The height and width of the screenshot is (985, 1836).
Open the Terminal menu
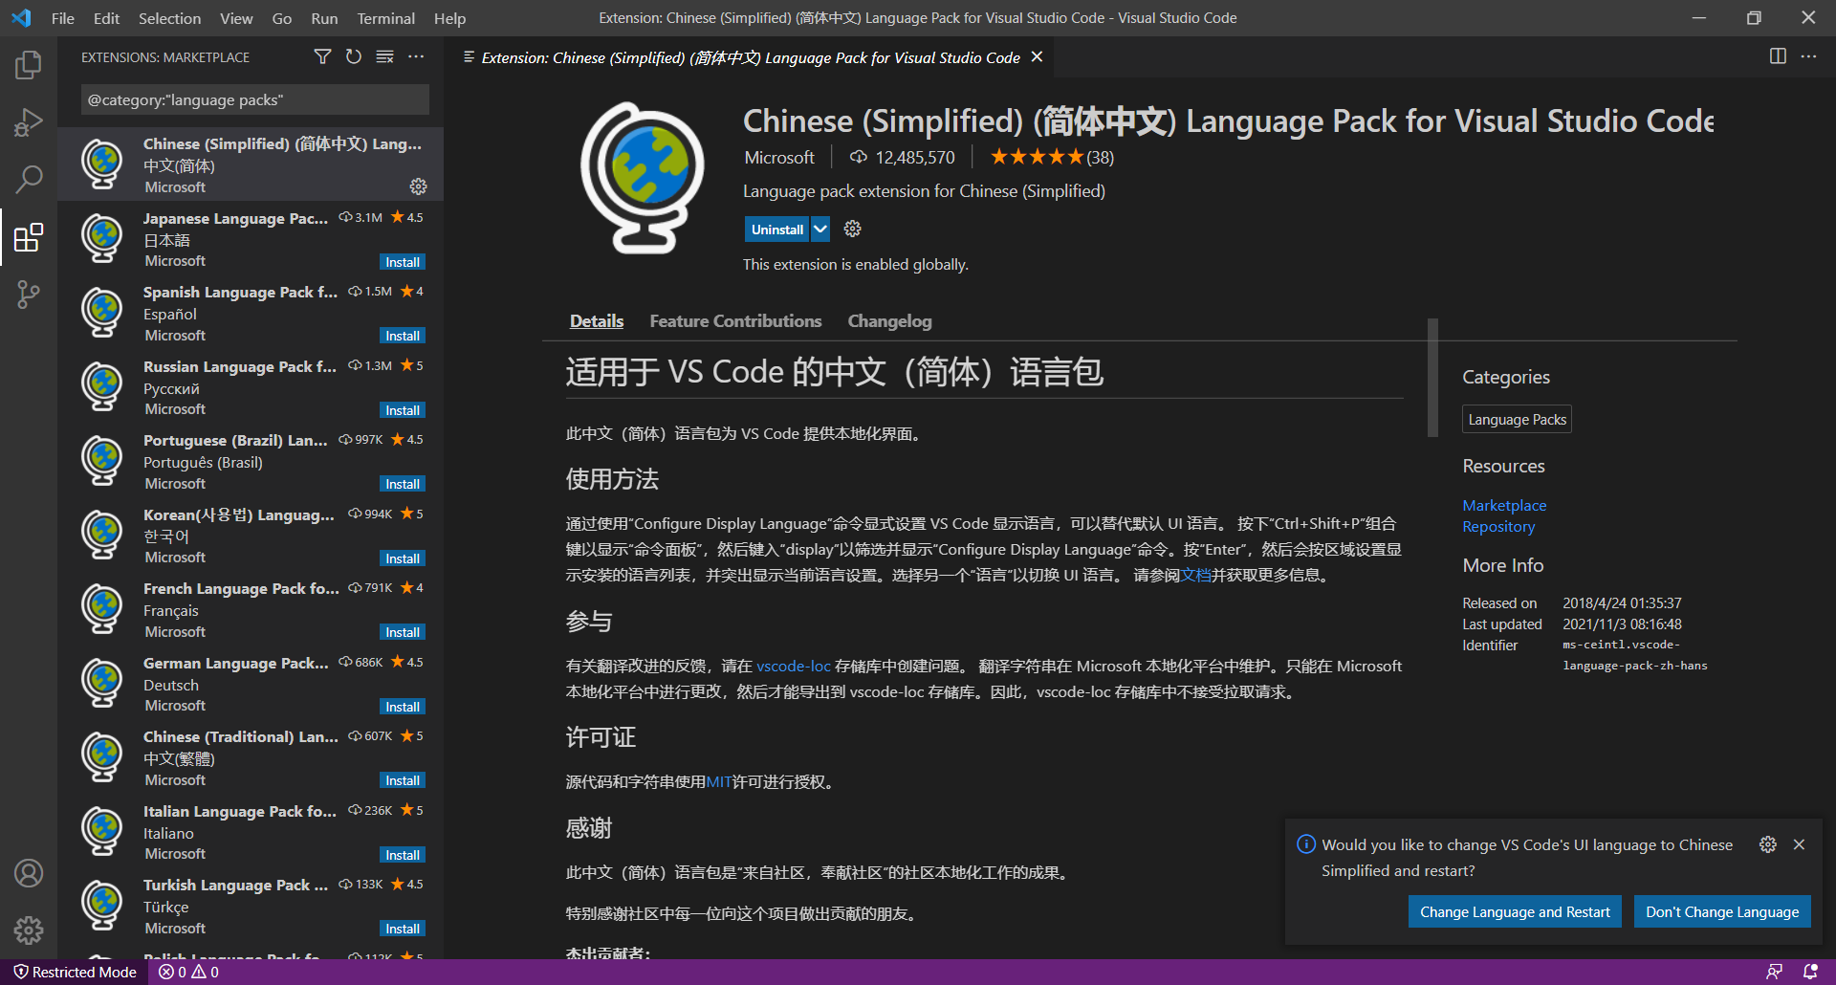pyautogui.click(x=385, y=18)
